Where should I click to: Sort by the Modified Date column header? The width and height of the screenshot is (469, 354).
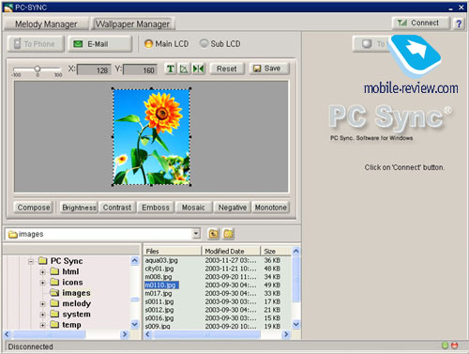click(x=231, y=251)
